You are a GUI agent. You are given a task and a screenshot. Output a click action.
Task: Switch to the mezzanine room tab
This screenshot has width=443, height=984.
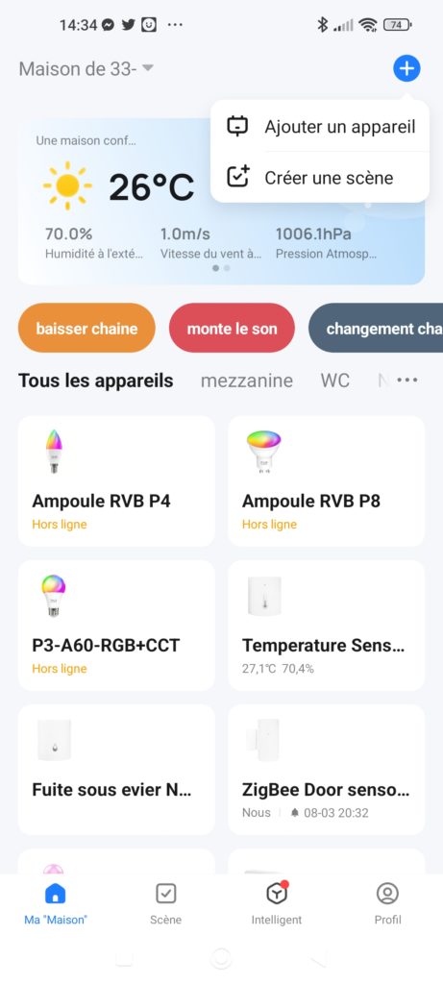coord(247,381)
